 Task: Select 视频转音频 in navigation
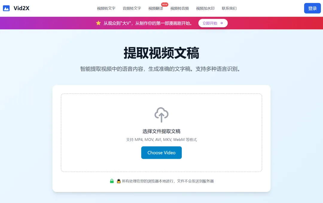[x=180, y=8]
